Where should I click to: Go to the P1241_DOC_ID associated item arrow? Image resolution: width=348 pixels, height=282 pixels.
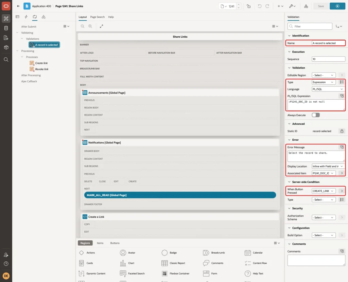click(342, 173)
